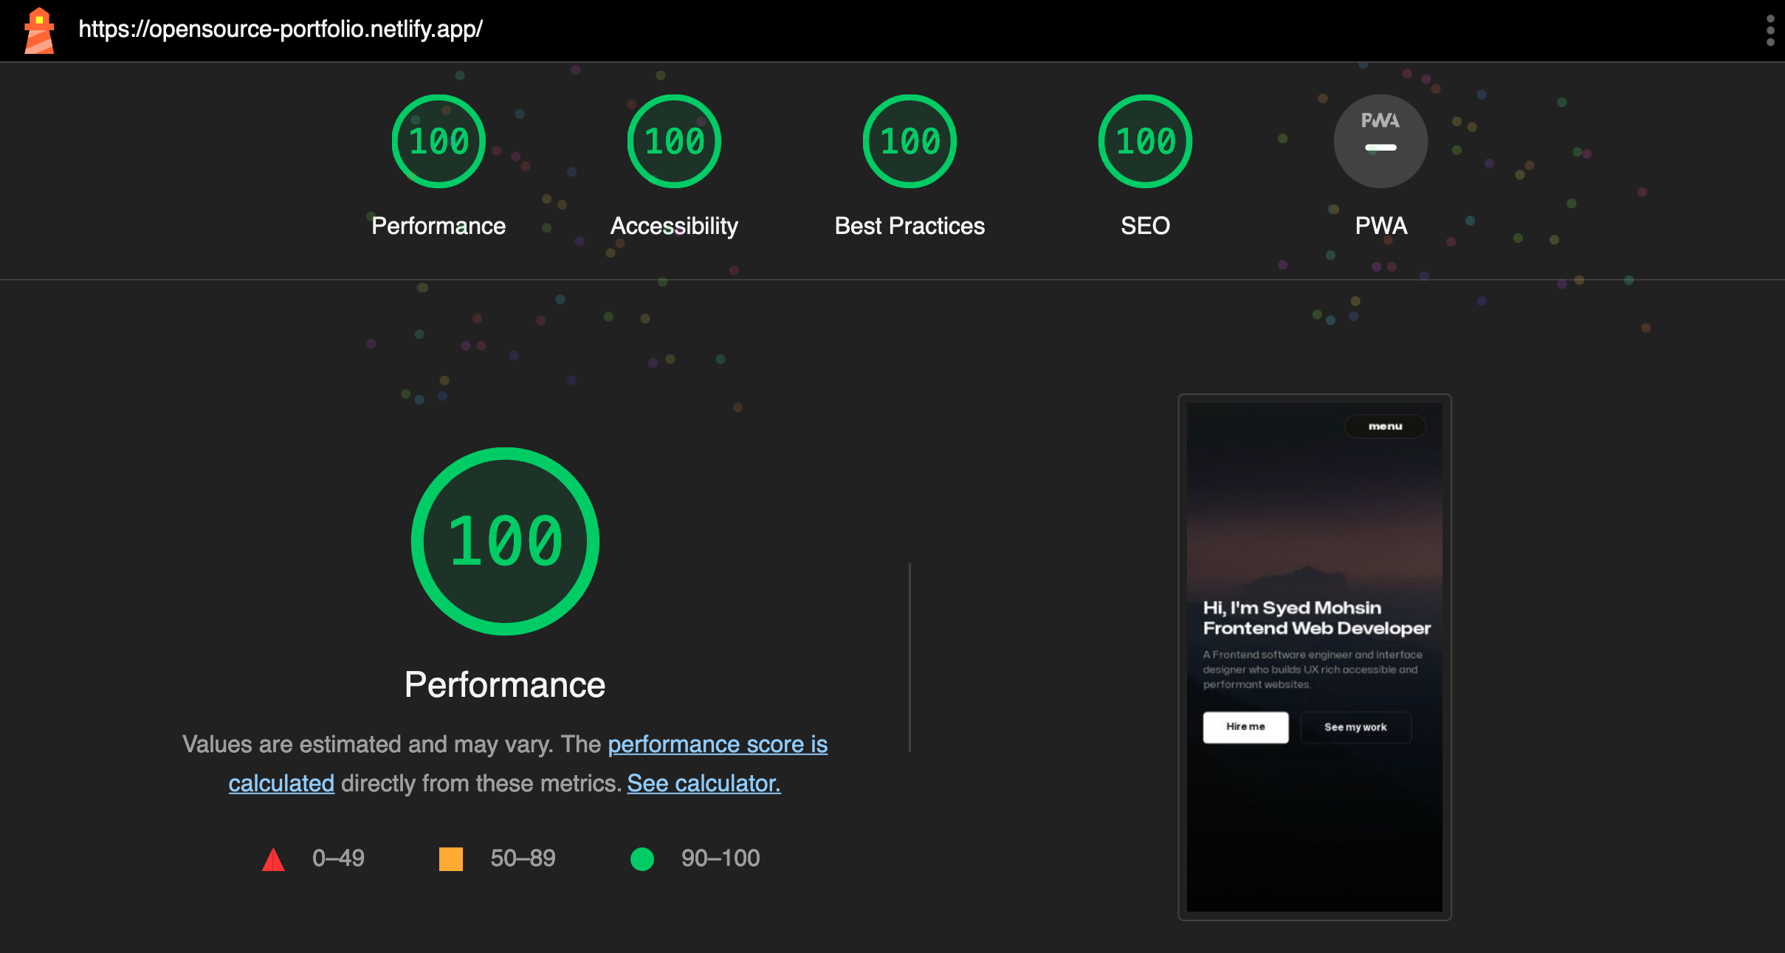Screen dimensions: 1785x953
Task: Click the page URL in the top bar
Action: coord(281,30)
